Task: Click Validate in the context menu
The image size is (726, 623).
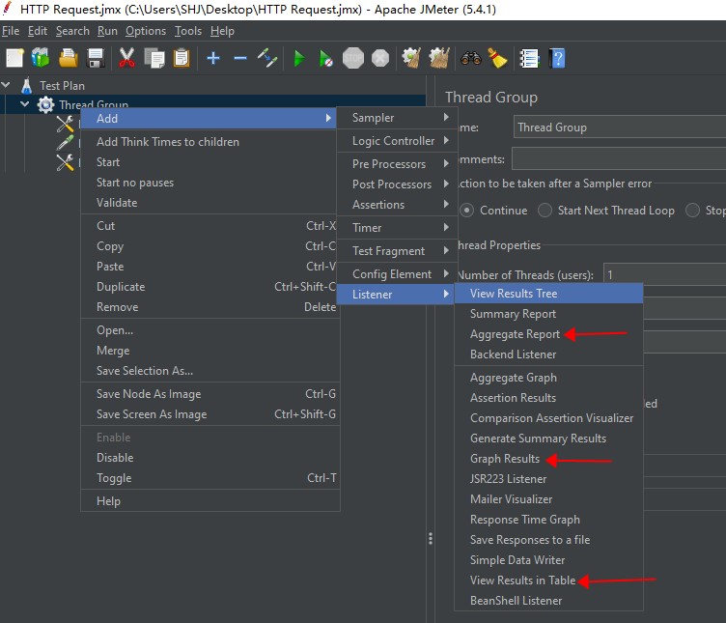Action: pos(210,203)
